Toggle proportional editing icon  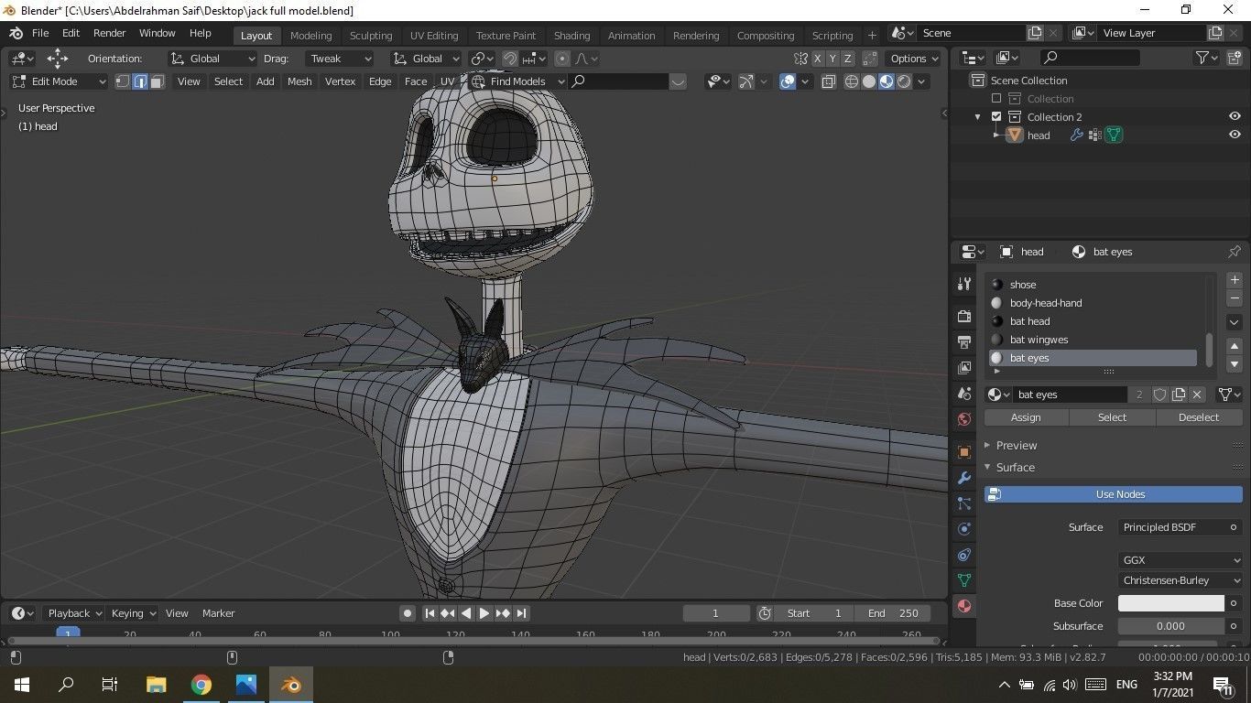coord(562,59)
